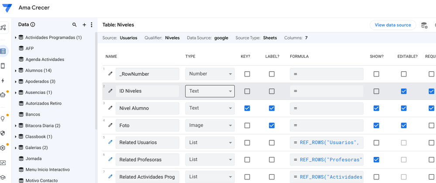Open the Security shield sidebar icon
436x183 pixels.
coord(3,133)
